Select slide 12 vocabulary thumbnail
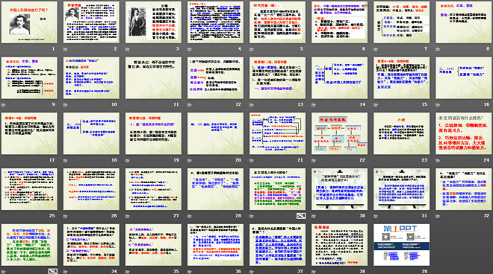The width and height of the screenshot is (493, 274). coord(215,77)
